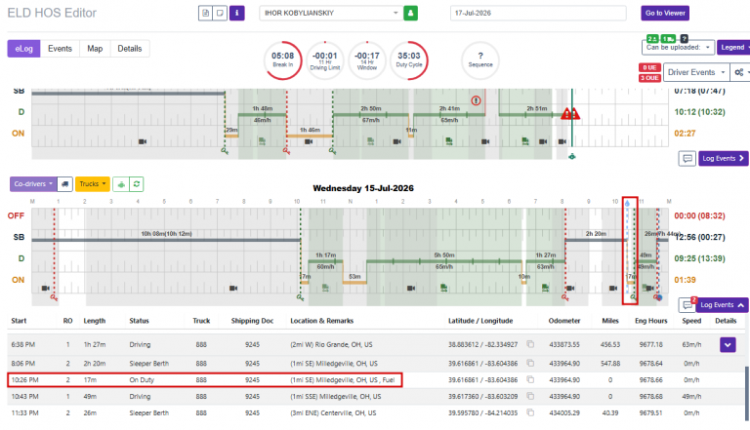Click first camera icon on lower ON row

pos(46,288)
